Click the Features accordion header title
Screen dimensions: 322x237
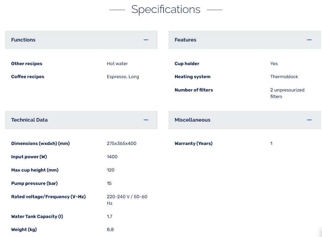(x=185, y=40)
